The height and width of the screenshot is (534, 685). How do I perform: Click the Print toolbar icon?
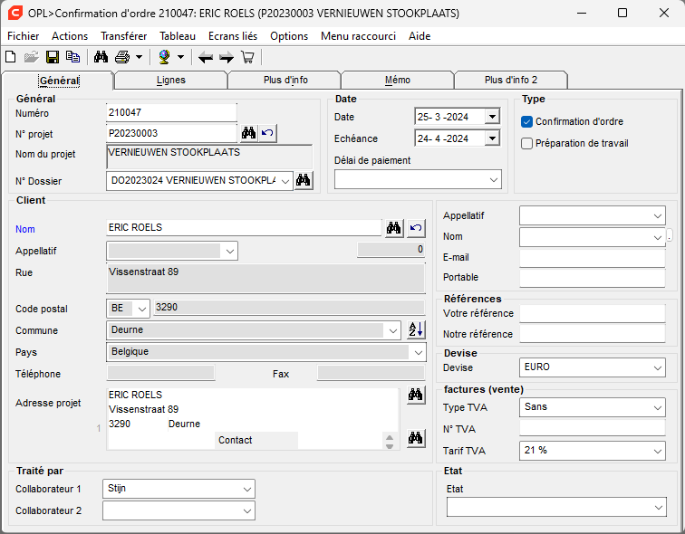122,57
